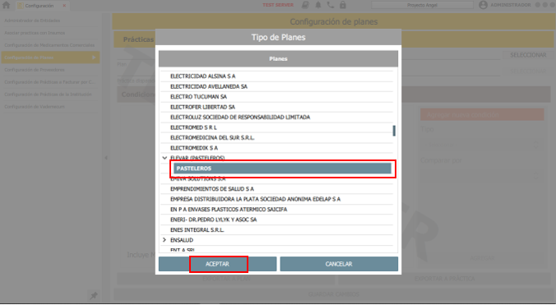Collapse the sidebar with the arrow handle
Image resolution: width=556 pixels, height=305 pixels.
click(106, 158)
